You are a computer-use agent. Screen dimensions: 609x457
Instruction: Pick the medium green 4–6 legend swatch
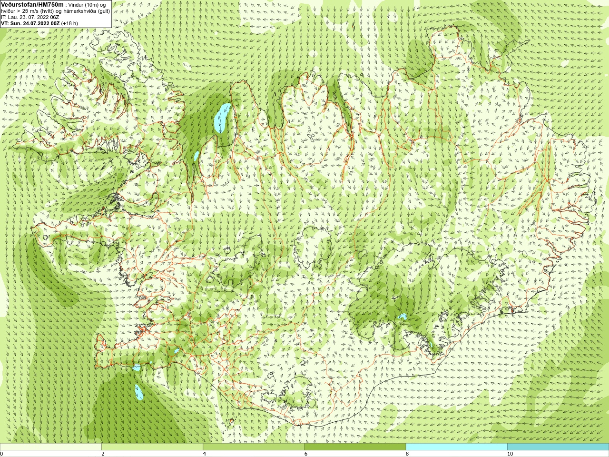click(x=254, y=447)
